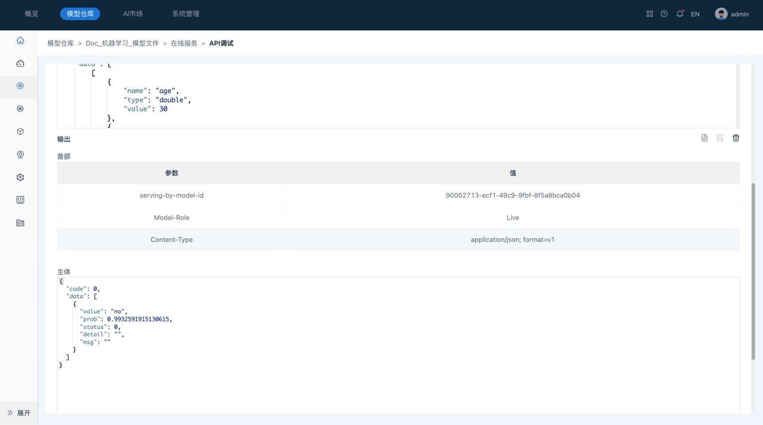Open notifications bell icon

click(x=680, y=14)
